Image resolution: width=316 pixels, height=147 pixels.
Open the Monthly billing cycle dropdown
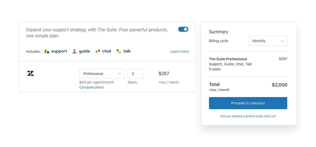[268, 41]
